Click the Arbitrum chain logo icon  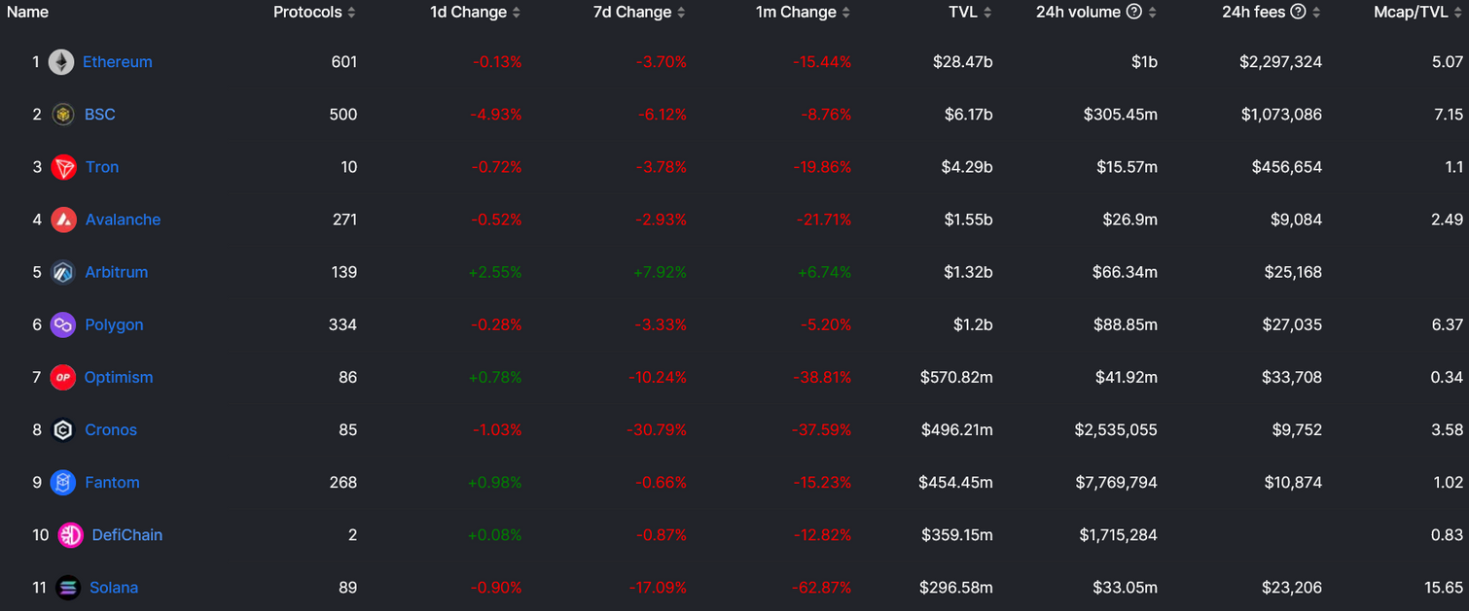[x=63, y=272]
